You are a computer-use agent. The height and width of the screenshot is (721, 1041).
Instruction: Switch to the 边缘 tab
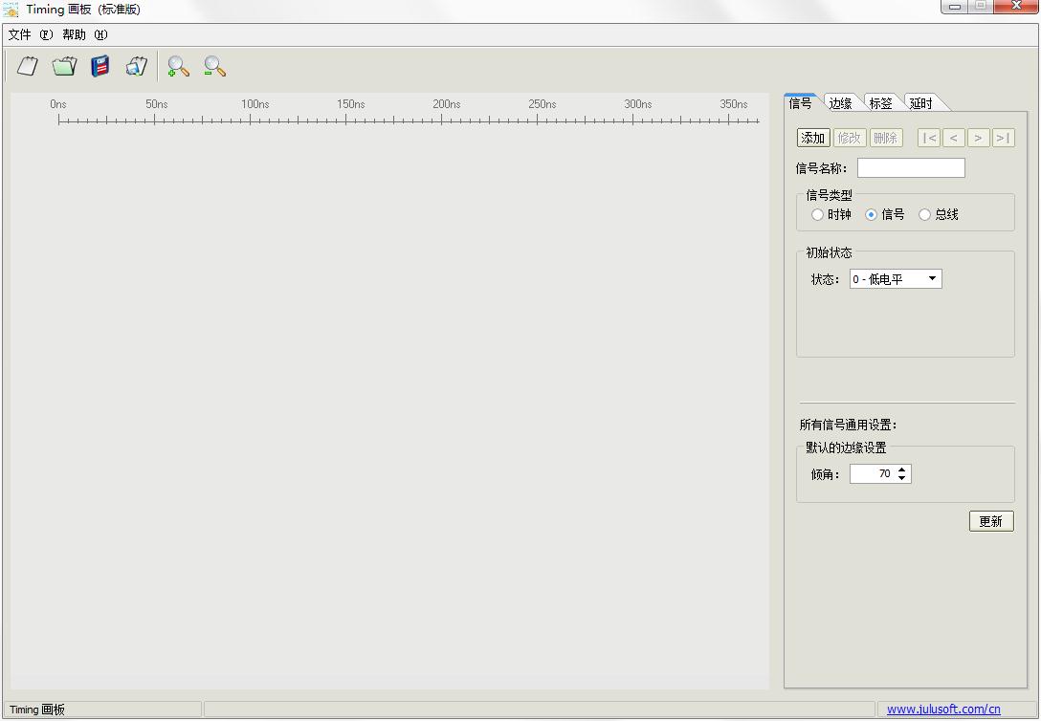840,103
